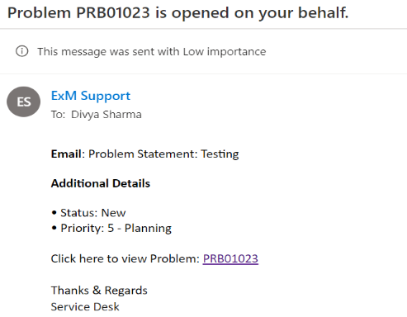Click the word Testing in the email body
This screenshot has height=317, width=407.
220,154
